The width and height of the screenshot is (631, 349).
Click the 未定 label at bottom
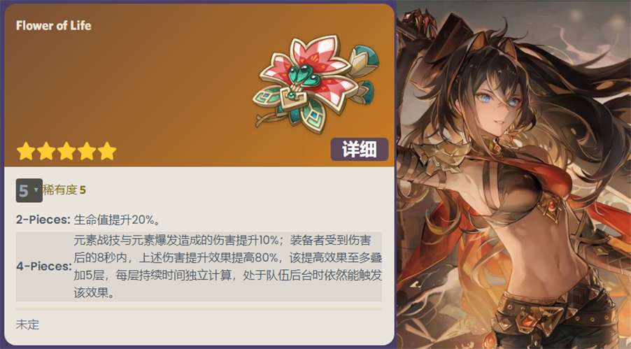click(x=27, y=325)
